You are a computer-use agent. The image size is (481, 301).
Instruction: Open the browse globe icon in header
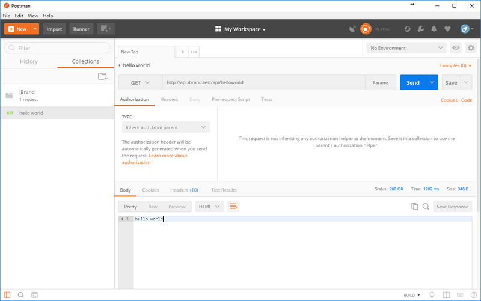(408, 29)
